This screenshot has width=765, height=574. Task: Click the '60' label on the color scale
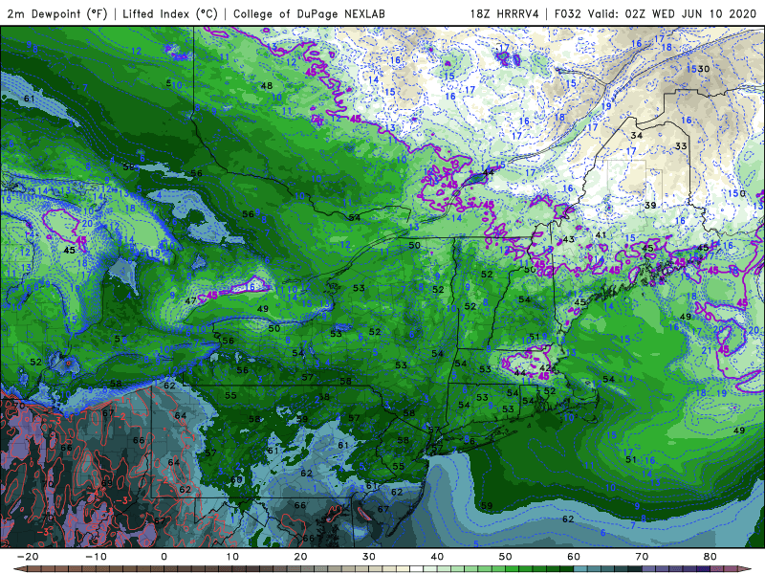click(574, 557)
